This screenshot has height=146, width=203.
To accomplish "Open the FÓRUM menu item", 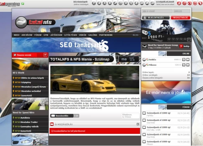I will pyautogui.click(x=38, y=35).
